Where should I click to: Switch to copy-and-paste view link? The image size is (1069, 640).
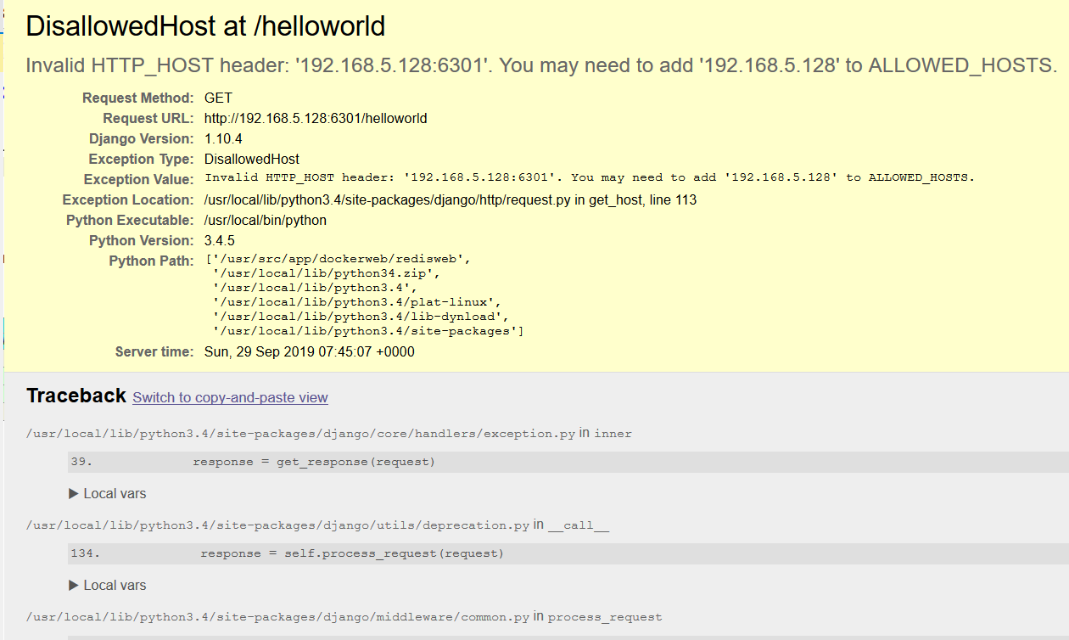point(230,397)
